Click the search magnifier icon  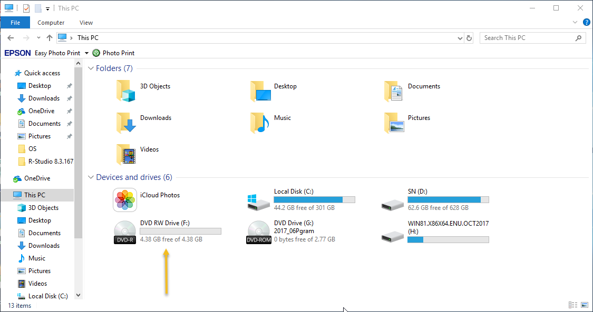pos(578,38)
